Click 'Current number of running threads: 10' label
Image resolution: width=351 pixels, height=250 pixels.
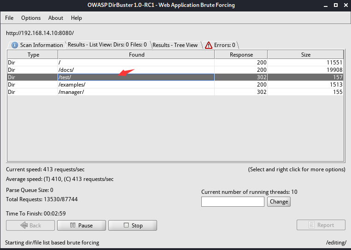[249, 192]
